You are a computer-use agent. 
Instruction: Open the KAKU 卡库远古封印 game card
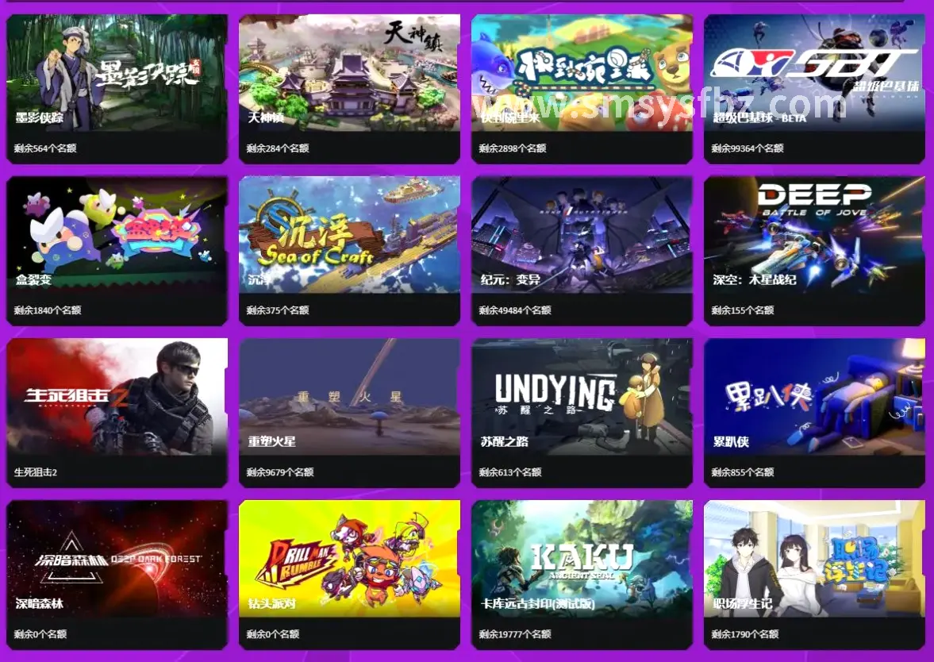[582, 575]
